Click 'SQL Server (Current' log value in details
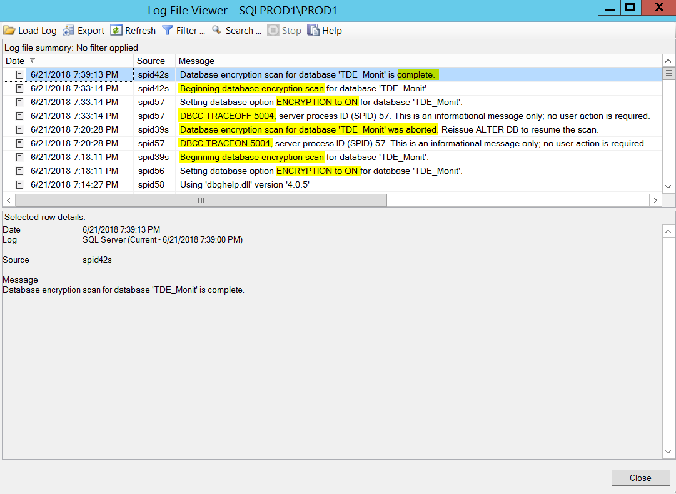676x494 pixels. point(163,239)
